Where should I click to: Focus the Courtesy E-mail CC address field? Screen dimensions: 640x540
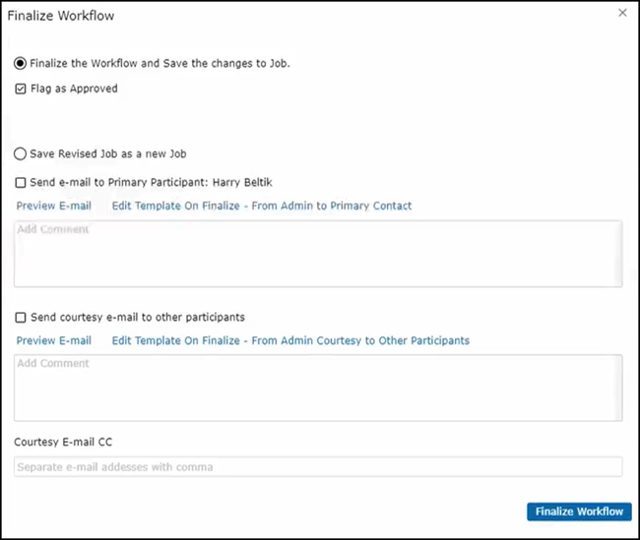317,467
